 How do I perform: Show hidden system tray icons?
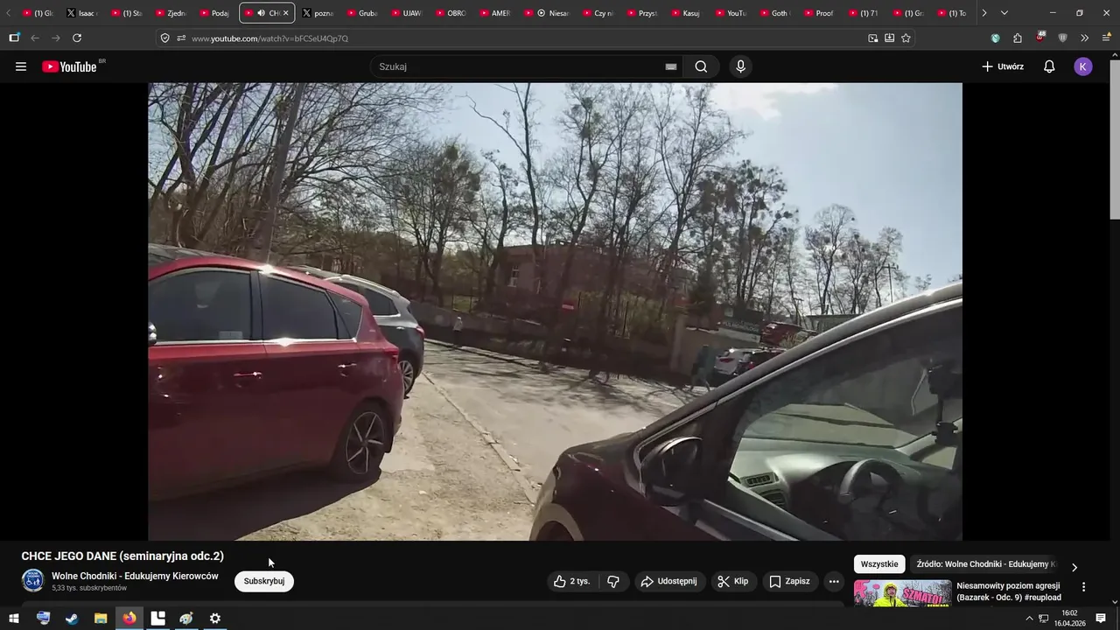1029,619
